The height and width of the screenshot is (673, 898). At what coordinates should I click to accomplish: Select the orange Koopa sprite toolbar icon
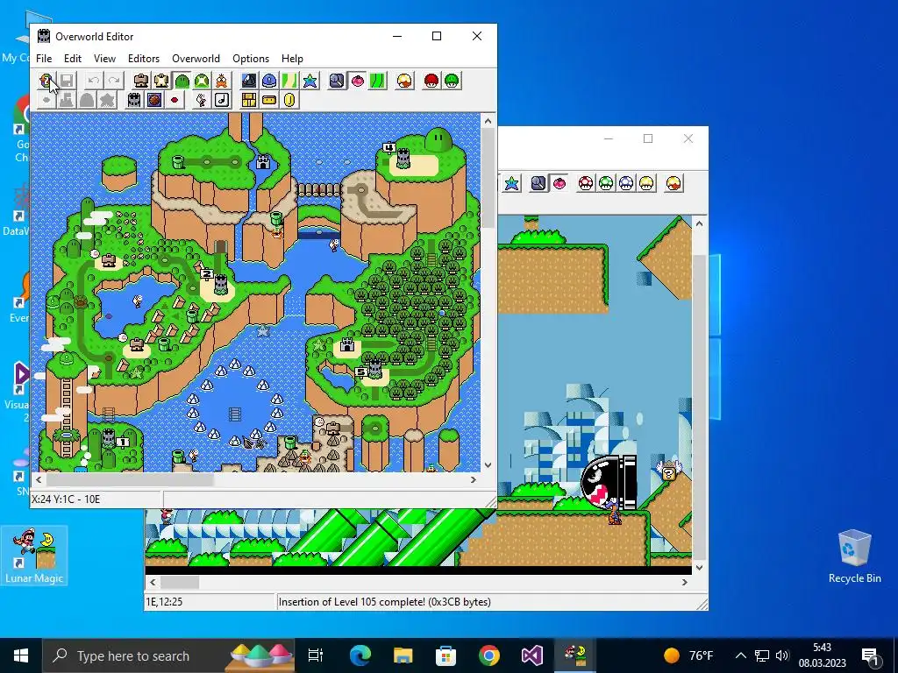[222, 81]
